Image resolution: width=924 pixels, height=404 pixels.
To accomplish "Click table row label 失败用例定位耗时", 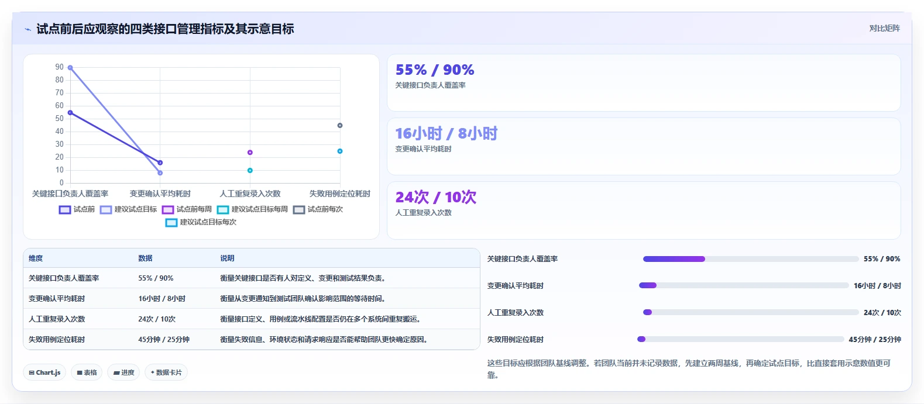I will [x=57, y=340].
